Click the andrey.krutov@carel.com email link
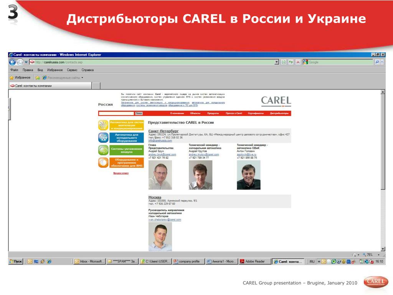The height and width of the screenshot is (295, 393). click(x=204, y=154)
